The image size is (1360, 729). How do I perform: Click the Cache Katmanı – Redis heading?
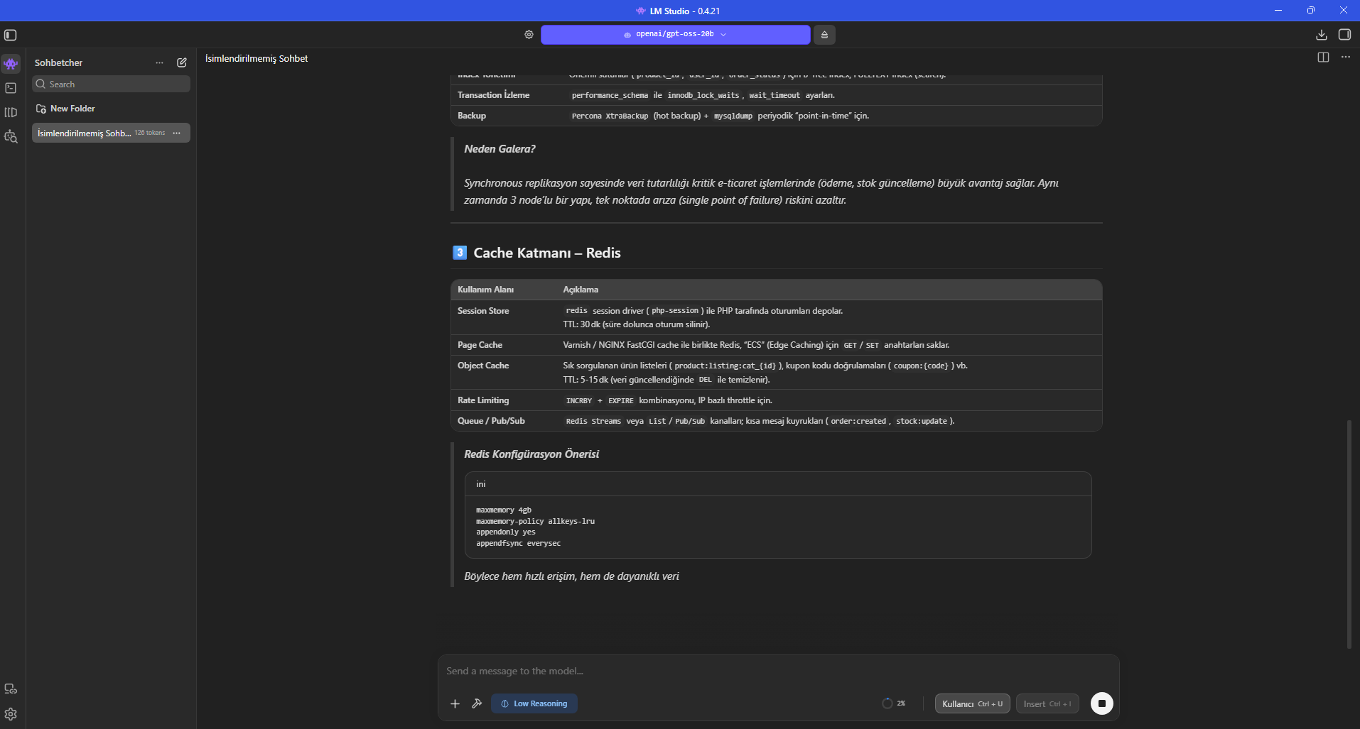click(x=547, y=253)
